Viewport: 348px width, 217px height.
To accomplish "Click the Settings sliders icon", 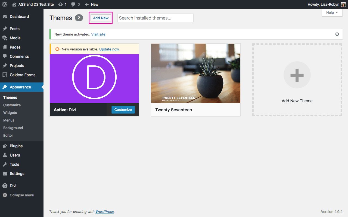I will tap(5, 174).
